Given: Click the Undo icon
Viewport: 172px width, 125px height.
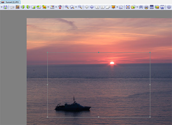Looking at the screenshot, I should point(12,7).
